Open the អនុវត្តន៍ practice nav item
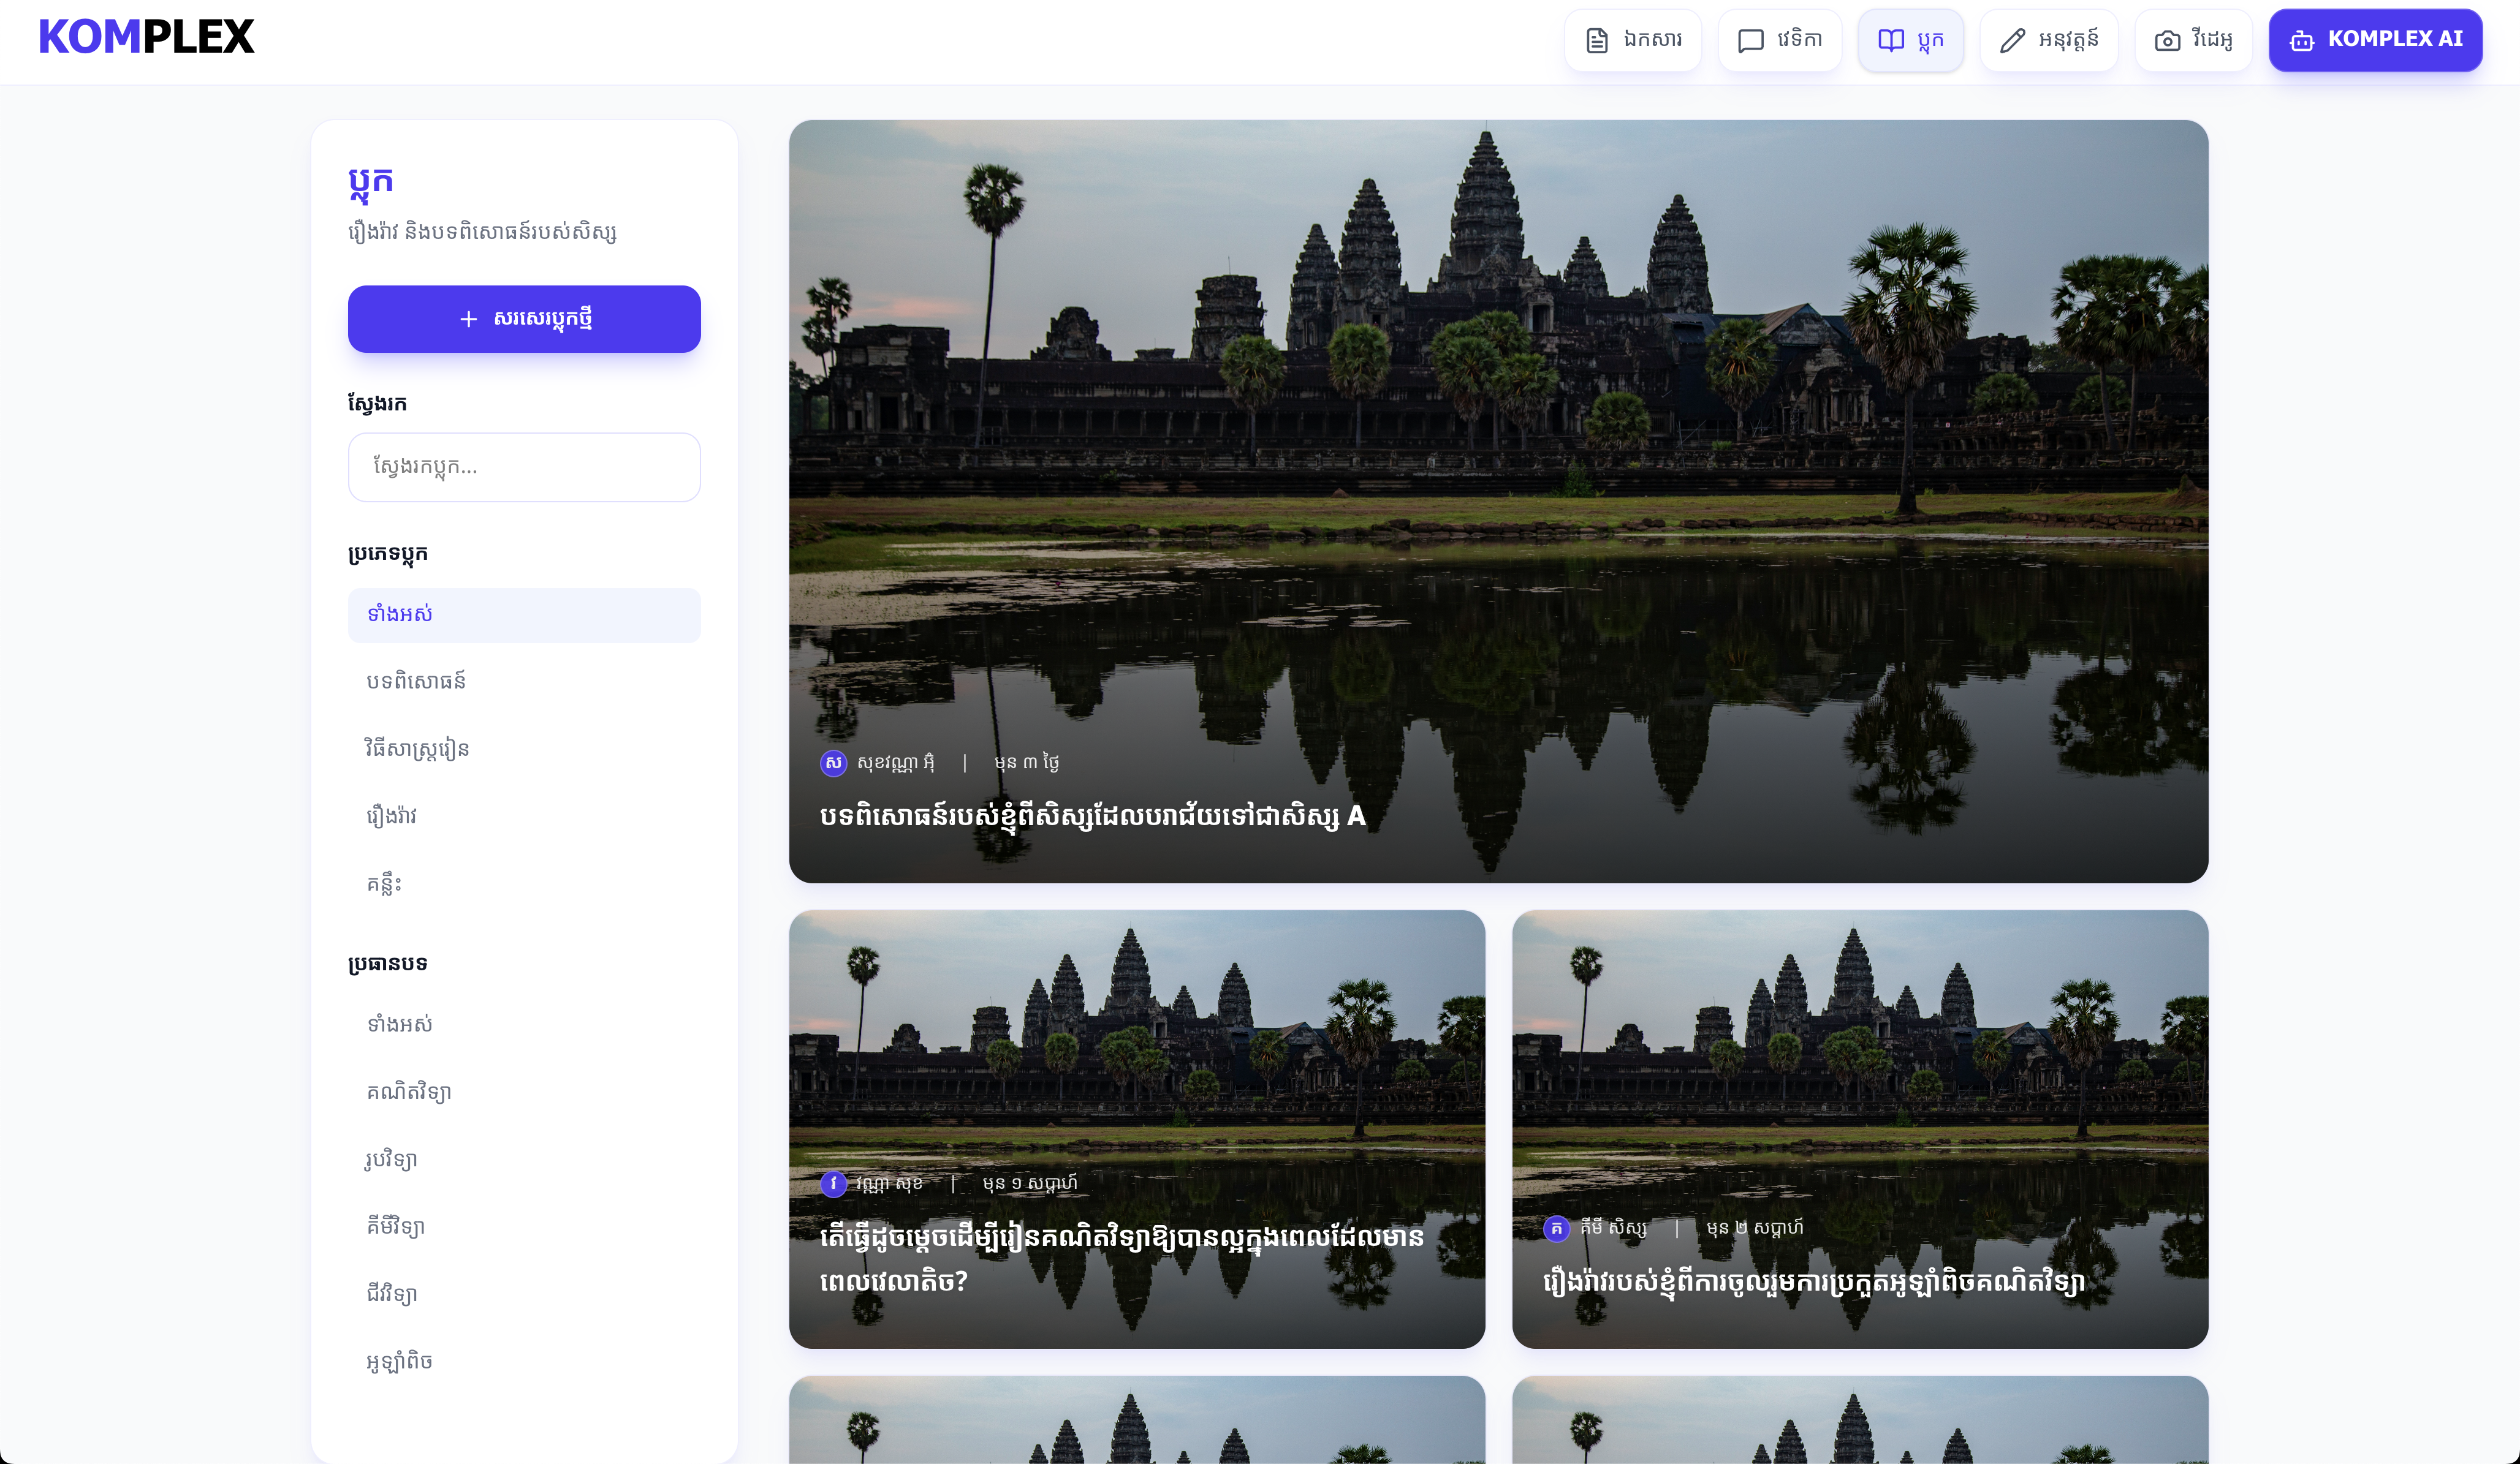Image resolution: width=2520 pixels, height=1464 pixels. [x=2048, y=40]
